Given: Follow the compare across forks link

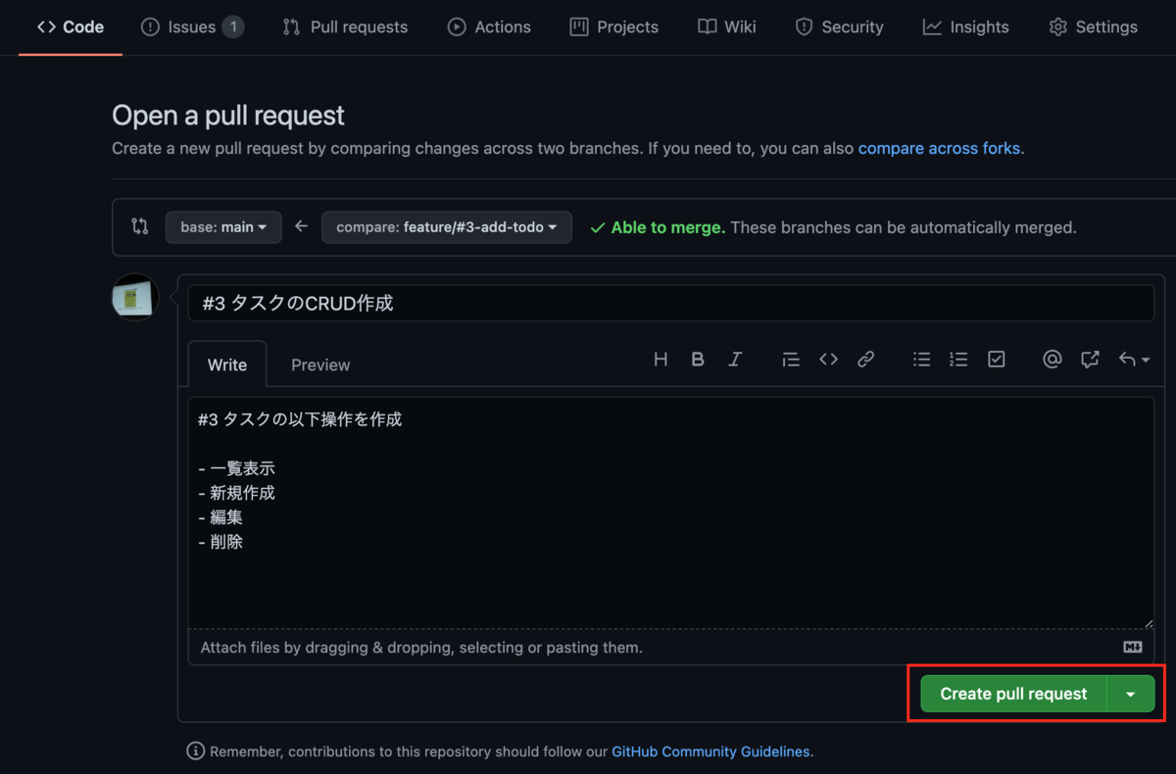Looking at the screenshot, I should 939,149.
